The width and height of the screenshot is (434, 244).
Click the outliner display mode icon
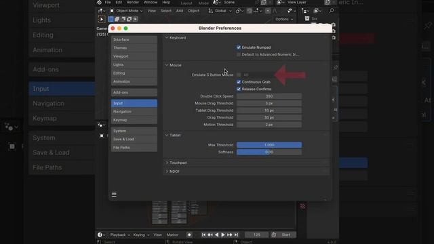(317, 11)
